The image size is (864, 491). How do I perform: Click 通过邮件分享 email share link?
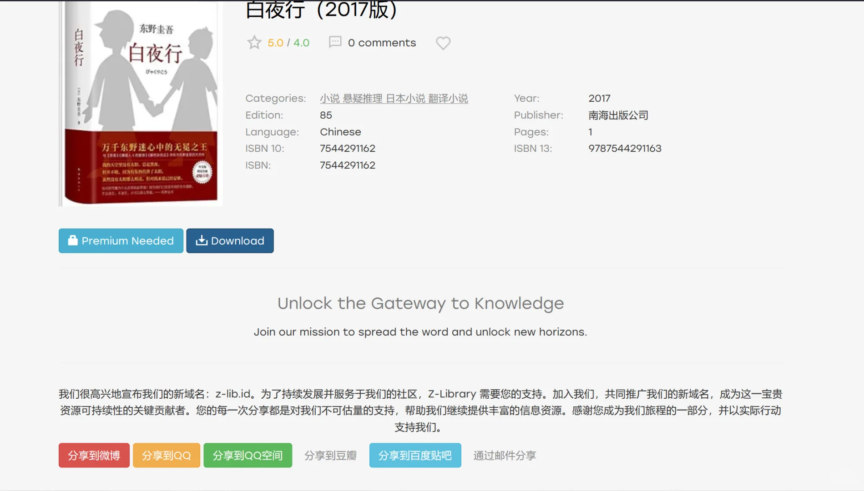point(505,455)
